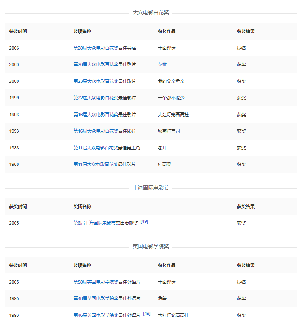This screenshot has height=330, width=301.
Task: Visit the 第48届英国电影学院奖 link
Action: [x=96, y=298]
